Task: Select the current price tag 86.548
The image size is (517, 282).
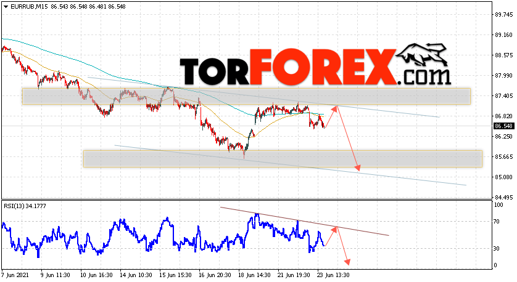Action: (x=503, y=126)
